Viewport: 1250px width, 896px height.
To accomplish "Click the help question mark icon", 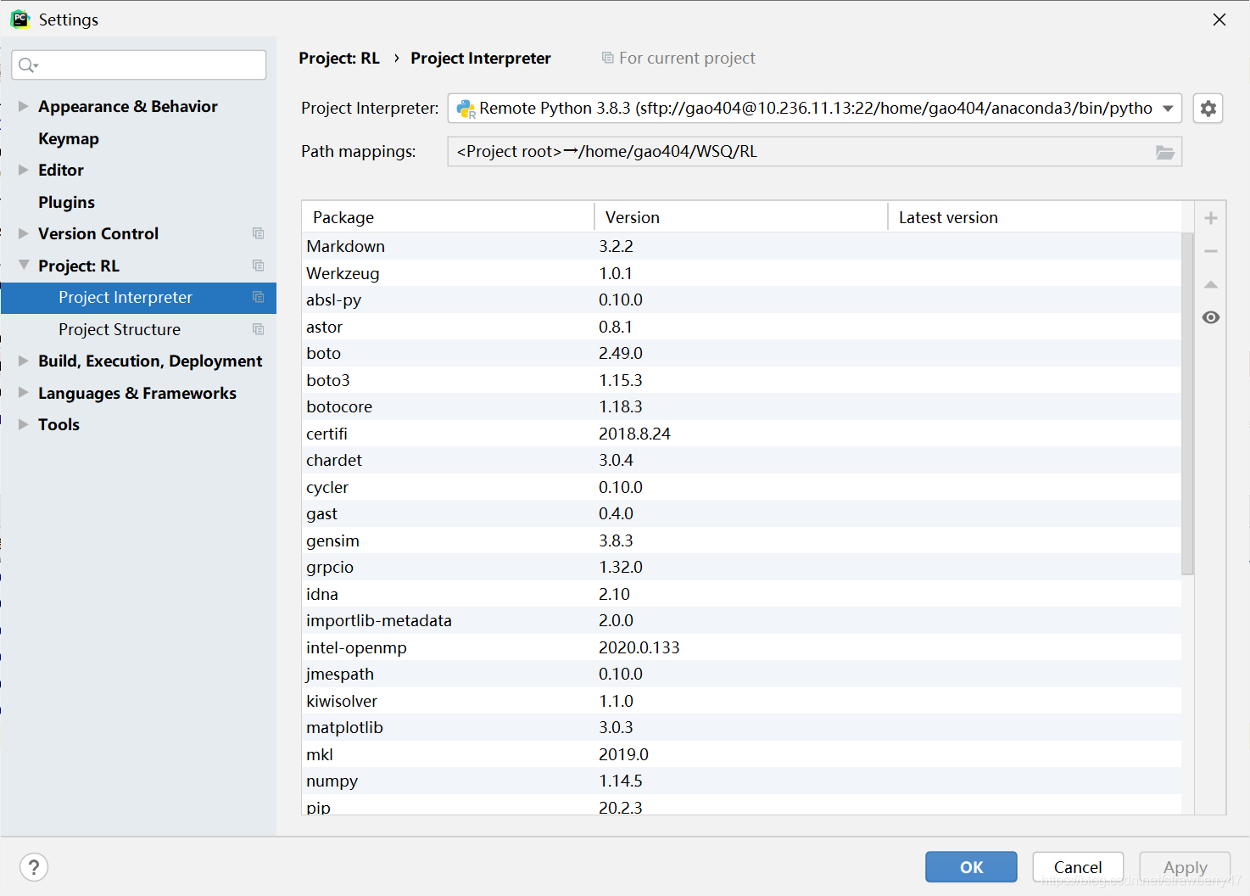I will pyautogui.click(x=34, y=867).
